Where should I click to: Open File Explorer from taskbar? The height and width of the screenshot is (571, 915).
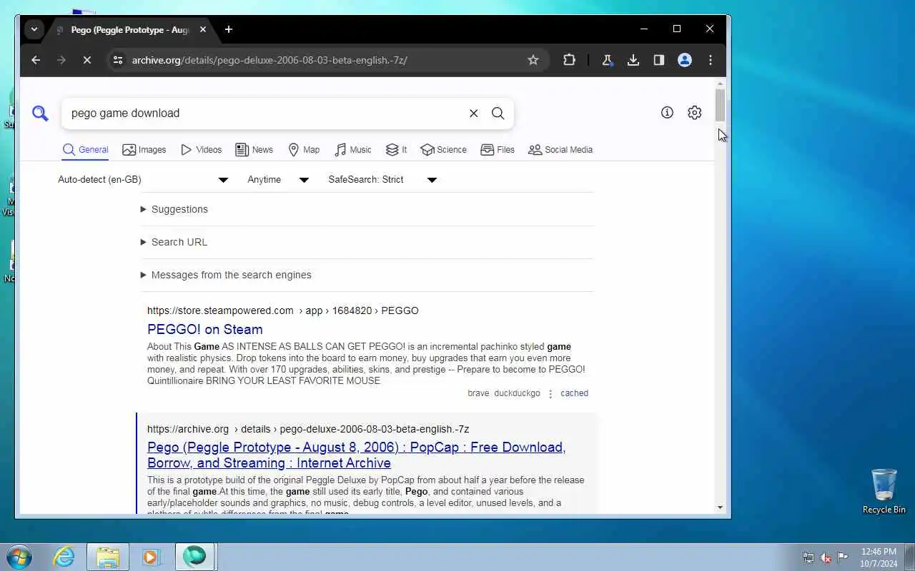pos(108,557)
